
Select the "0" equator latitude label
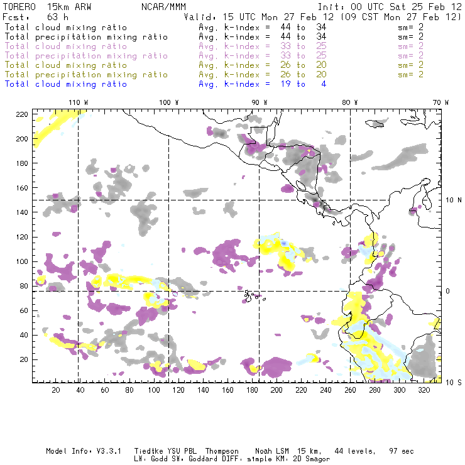click(448, 291)
